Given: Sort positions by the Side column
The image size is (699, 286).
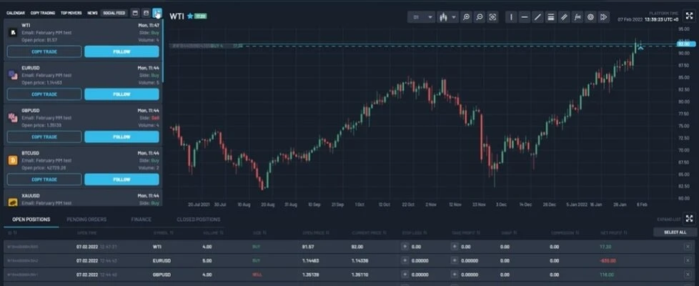Looking at the screenshot, I should point(259,232).
